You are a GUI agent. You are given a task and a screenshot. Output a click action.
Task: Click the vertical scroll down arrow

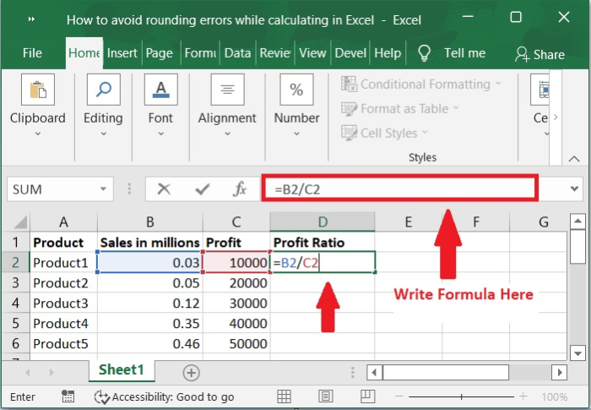(x=577, y=353)
